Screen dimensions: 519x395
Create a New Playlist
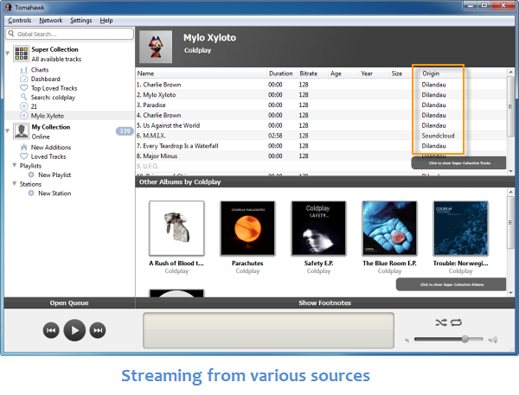tap(54, 175)
